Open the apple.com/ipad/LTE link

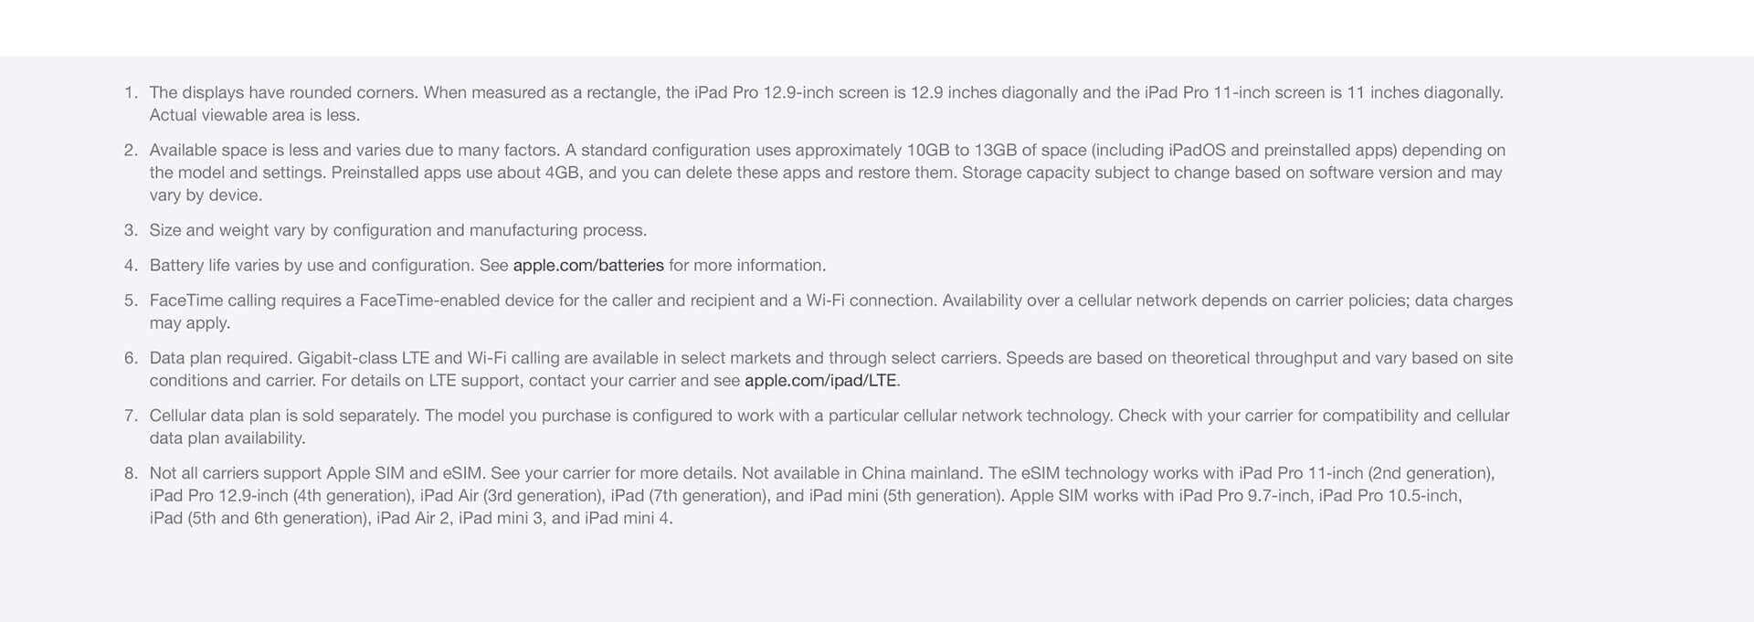point(820,381)
